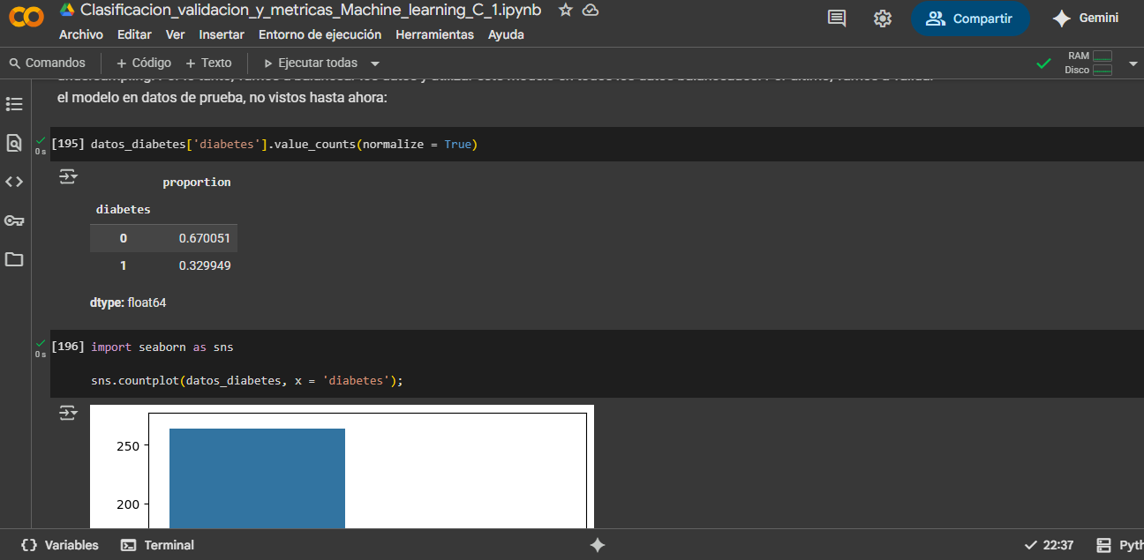1144x560 pixels.
Task: Open the settings gear icon
Action: coord(883,19)
